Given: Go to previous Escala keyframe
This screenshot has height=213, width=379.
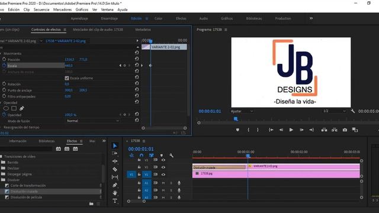Looking at the screenshot, I should pyautogui.click(x=120, y=66).
